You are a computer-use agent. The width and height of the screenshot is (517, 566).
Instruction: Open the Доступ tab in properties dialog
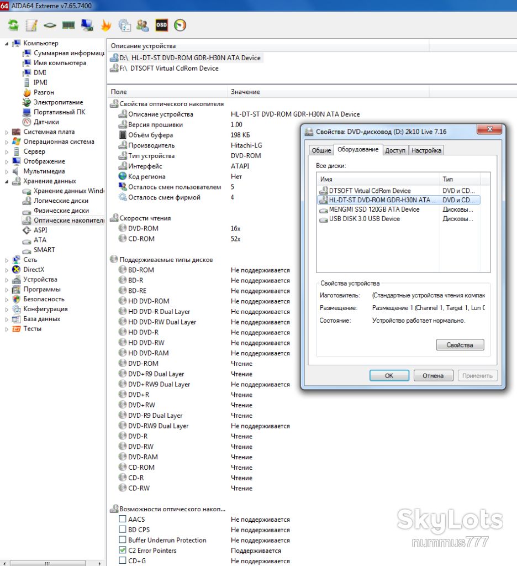click(x=395, y=150)
